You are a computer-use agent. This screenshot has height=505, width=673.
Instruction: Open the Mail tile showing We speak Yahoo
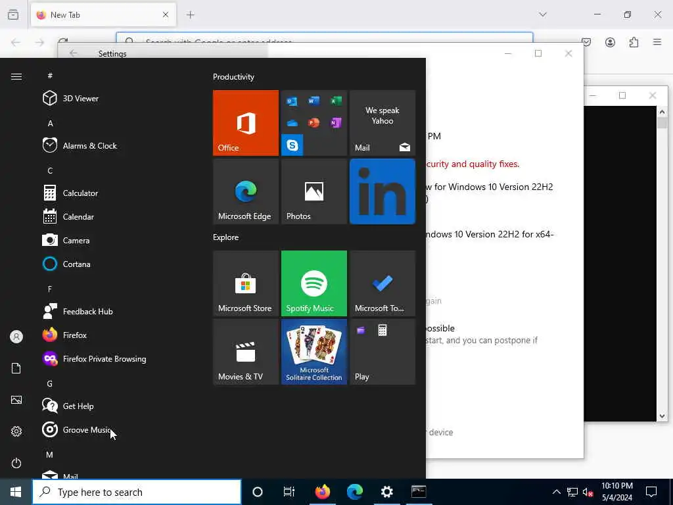[383, 123]
